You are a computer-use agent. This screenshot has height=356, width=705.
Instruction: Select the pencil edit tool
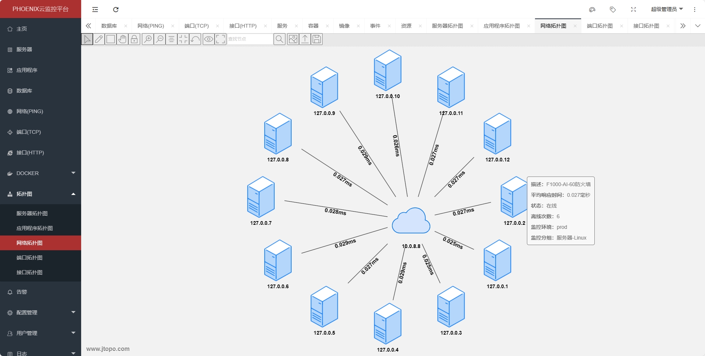click(x=99, y=39)
